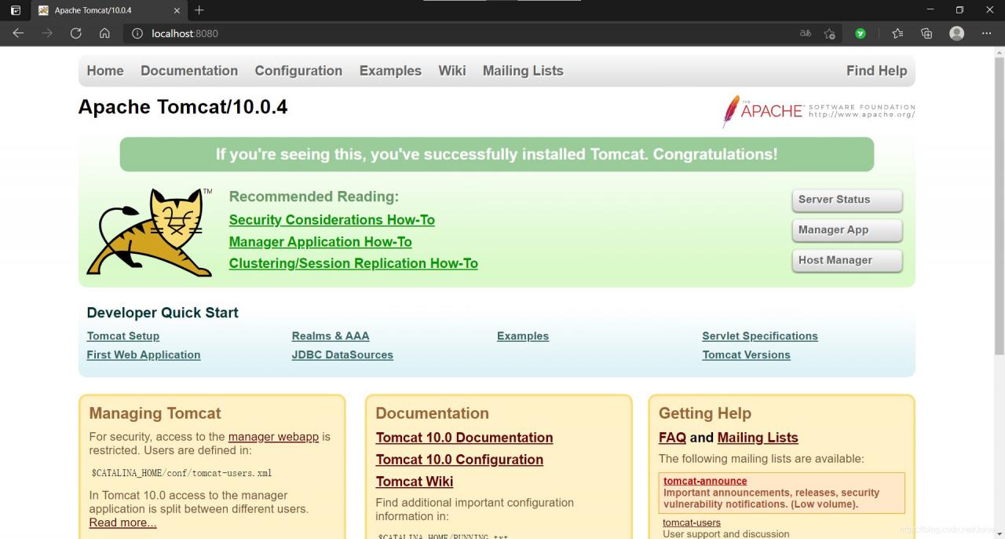This screenshot has width=1005, height=539.
Task: Open Examples link under Developer Quick Start
Action: (x=523, y=335)
